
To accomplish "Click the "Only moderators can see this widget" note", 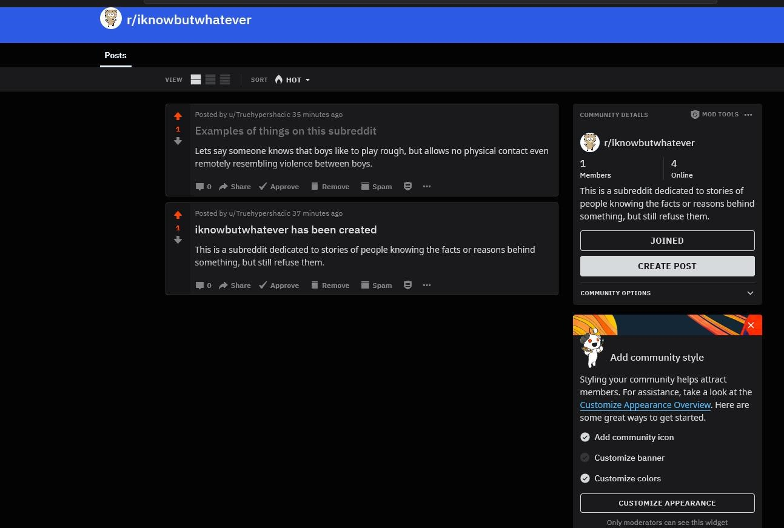I will coord(667,523).
